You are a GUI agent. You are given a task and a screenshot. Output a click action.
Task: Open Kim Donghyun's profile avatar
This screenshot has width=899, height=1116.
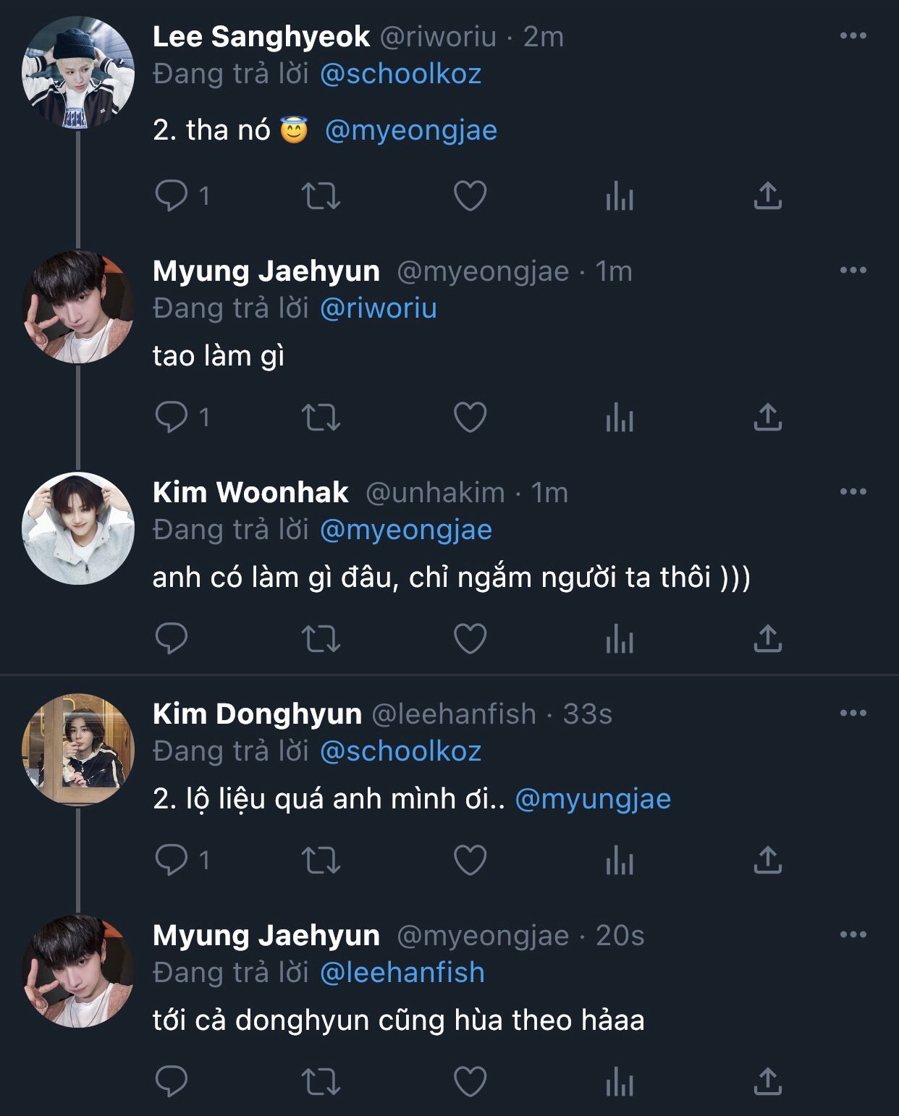tap(78, 750)
